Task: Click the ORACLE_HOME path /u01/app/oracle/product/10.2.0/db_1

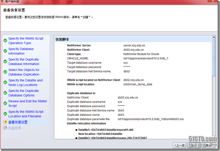Action: pos(146,58)
